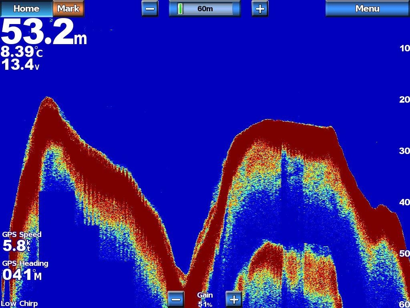Tap the Gain 51% label
This screenshot has height=308, width=410.
205,300
